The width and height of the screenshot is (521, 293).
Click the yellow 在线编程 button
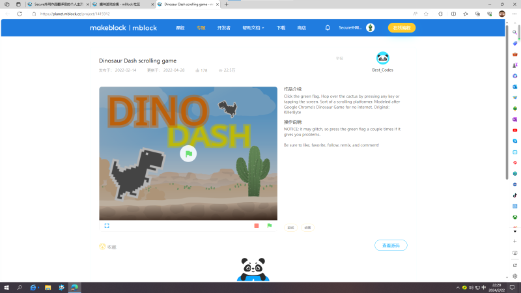tap(402, 28)
